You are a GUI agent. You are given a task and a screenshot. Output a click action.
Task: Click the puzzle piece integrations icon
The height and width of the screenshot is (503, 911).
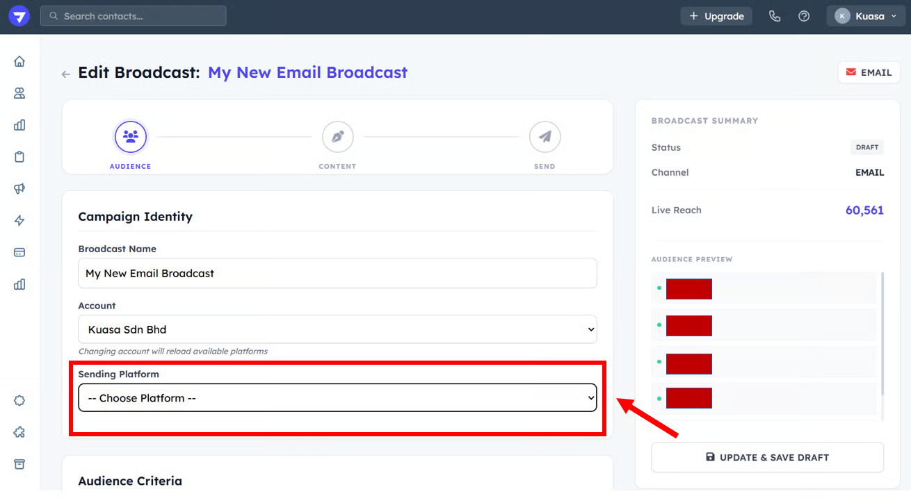click(x=19, y=432)
